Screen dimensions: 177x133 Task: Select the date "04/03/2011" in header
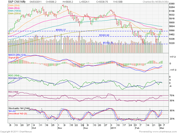(35, 2)
